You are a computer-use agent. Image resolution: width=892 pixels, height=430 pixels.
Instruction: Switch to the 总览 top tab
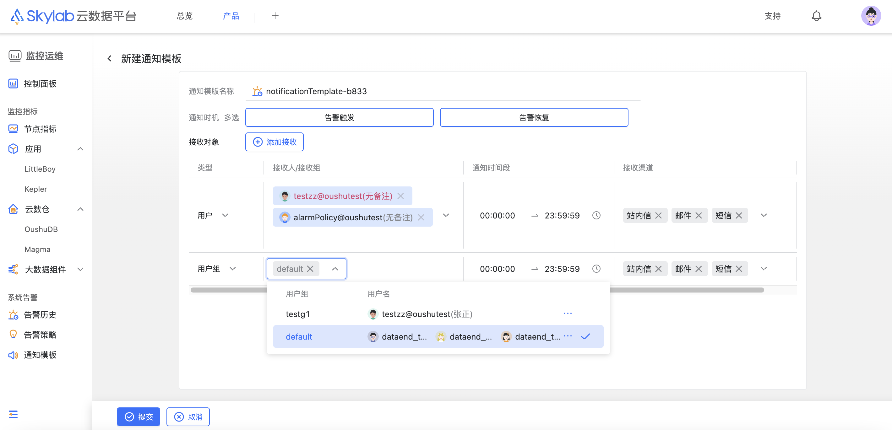[x=184, y=16]
